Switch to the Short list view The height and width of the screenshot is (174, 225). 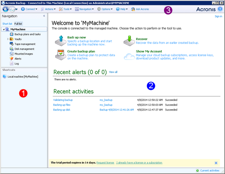[7, 24]
